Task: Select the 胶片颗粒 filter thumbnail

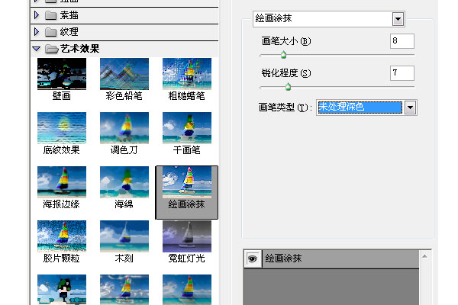Action: pyautogui.click(x=62, y=236)
